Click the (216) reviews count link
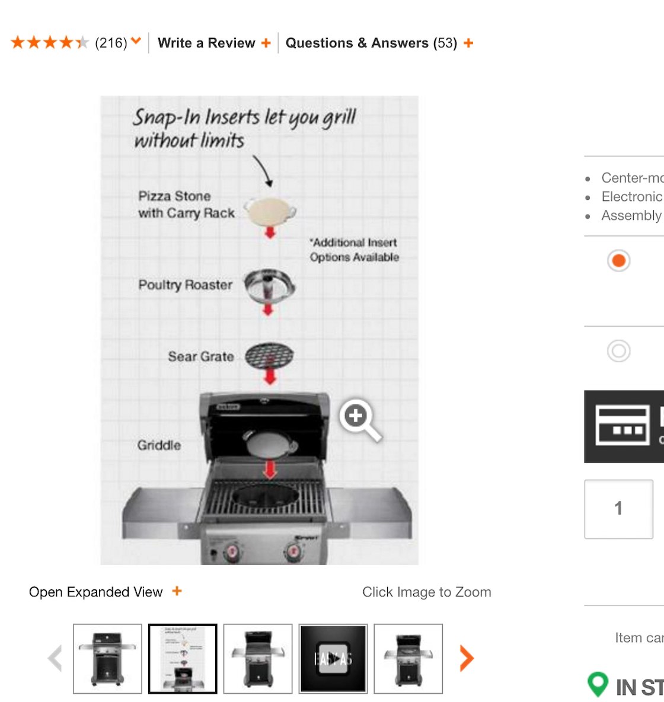 [111, 43]
